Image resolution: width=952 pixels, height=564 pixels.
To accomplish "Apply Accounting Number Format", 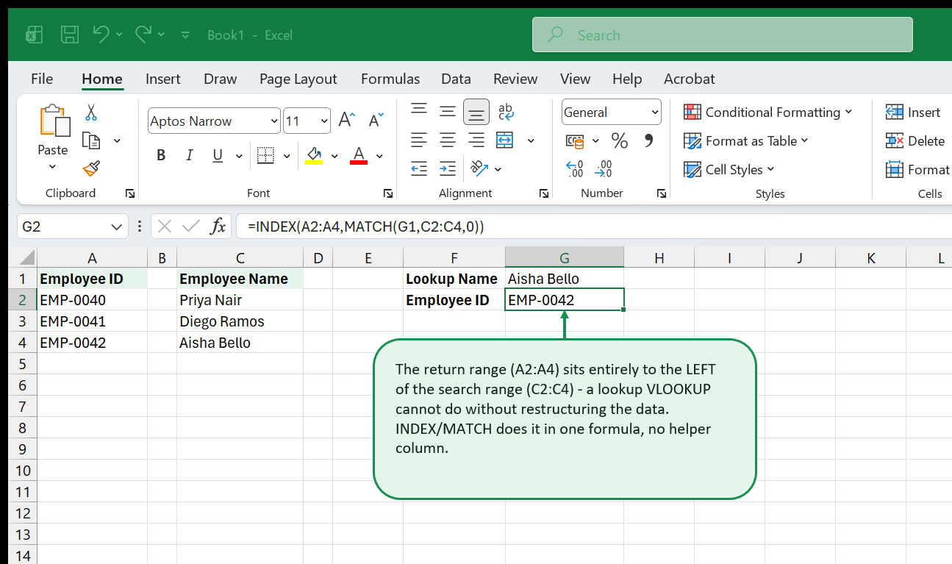I will pyautogui.click(x=575, y=140).
